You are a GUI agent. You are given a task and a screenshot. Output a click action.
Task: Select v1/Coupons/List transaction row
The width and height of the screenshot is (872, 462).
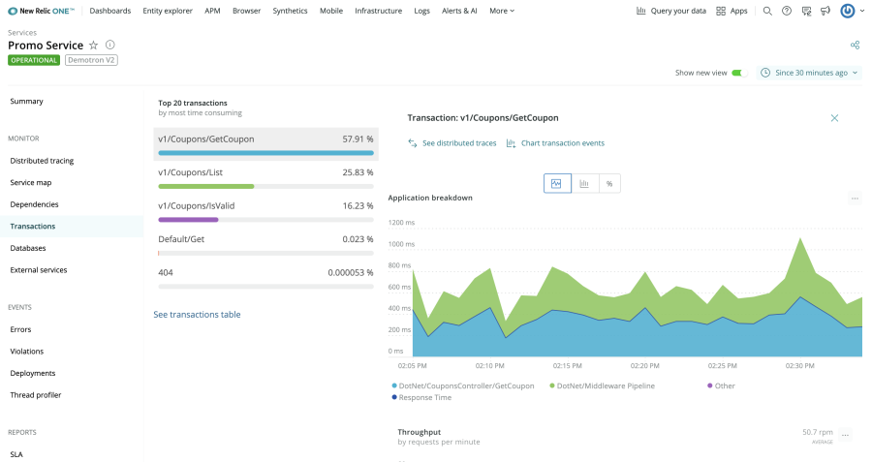[265, 178]
